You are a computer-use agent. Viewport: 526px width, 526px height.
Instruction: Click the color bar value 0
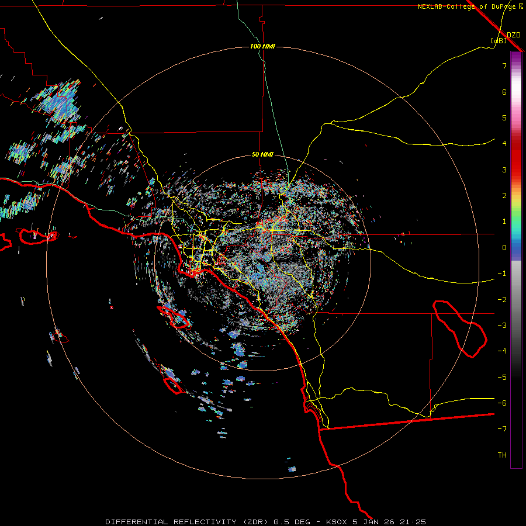[504, 248]
